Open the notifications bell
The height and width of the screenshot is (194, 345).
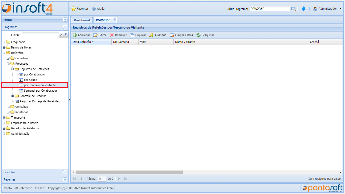[x=304, y=9]
